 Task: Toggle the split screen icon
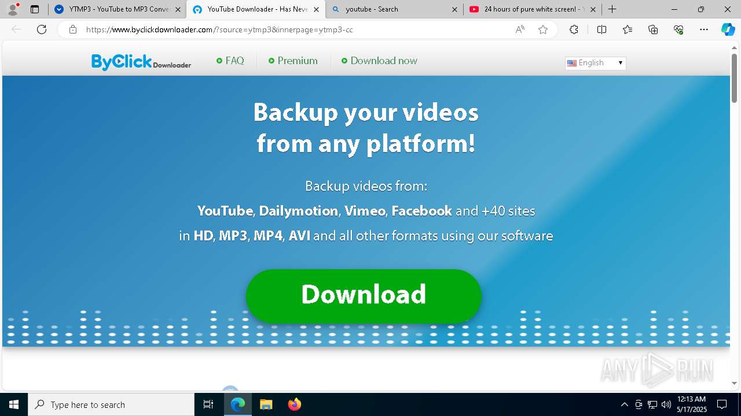[601, 29]
